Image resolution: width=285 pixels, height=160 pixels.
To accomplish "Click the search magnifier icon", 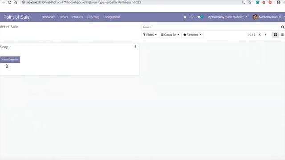I will click(x=283, y=27).
